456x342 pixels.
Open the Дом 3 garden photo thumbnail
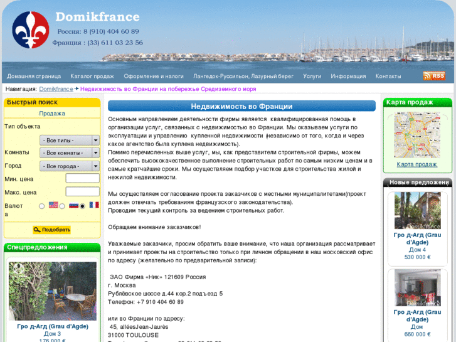point(52,291)
